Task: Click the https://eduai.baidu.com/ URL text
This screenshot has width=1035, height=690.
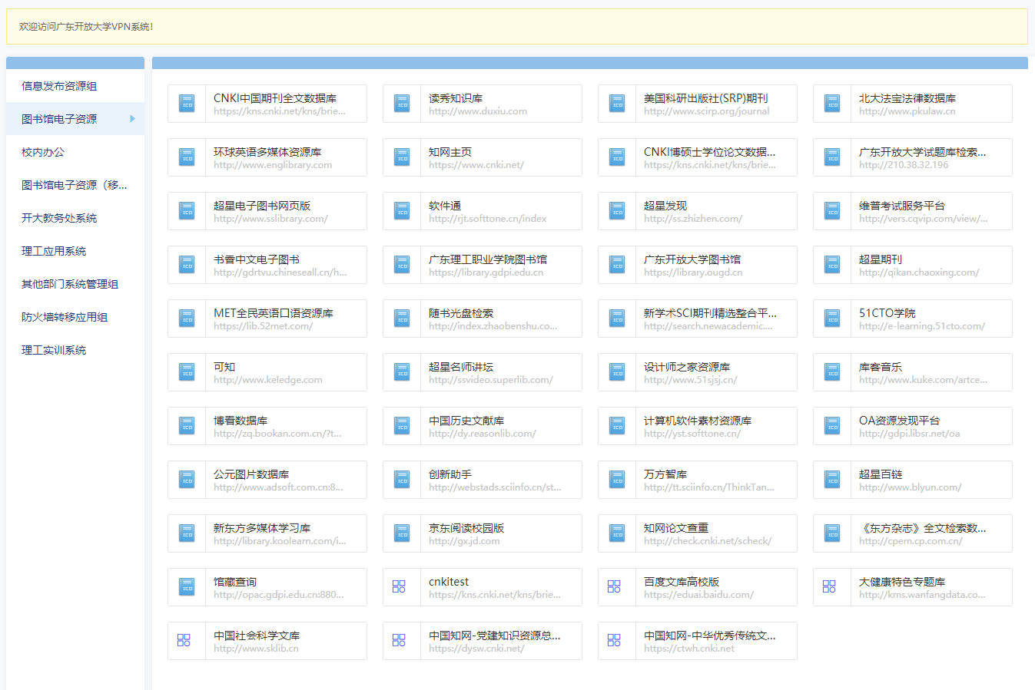Action: [x=698, y=595]
